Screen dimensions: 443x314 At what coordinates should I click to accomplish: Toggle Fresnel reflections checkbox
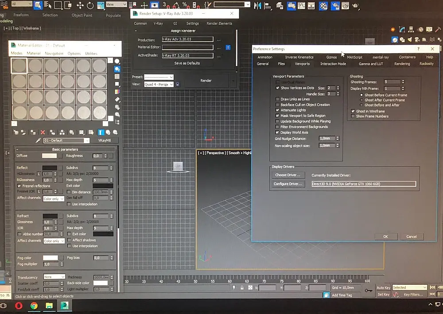pyautogui.click(x=19, y=186)
